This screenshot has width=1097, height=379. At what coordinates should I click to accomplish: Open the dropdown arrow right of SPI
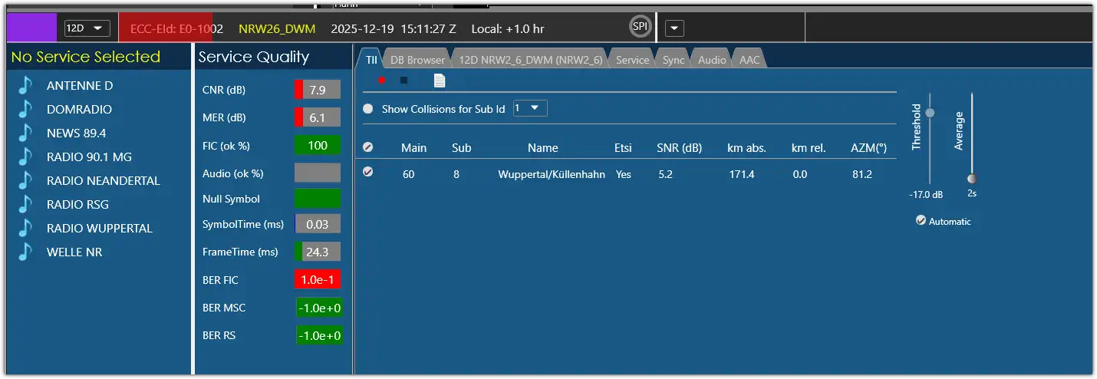pos(674,28)
